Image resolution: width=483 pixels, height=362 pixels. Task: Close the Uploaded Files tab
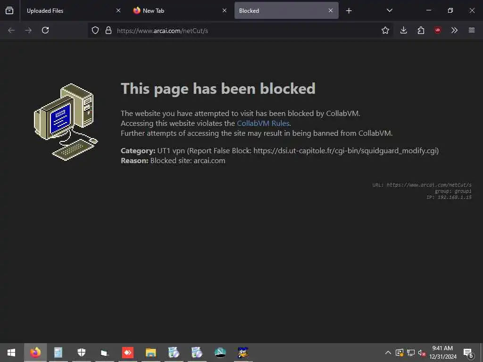(118, 10)
